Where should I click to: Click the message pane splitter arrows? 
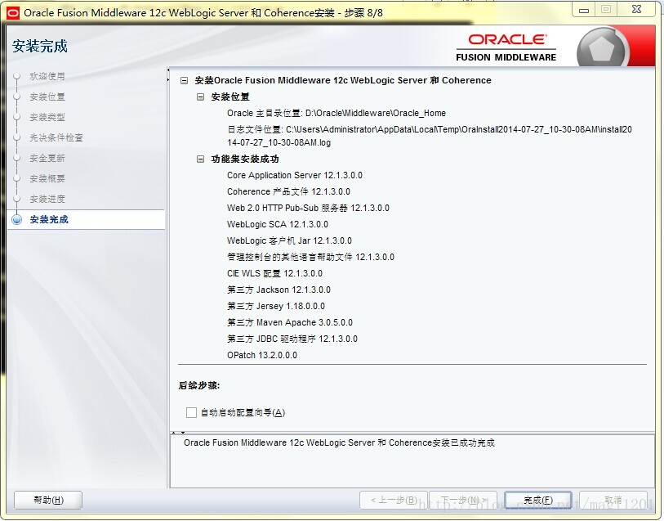click(178, 433)
